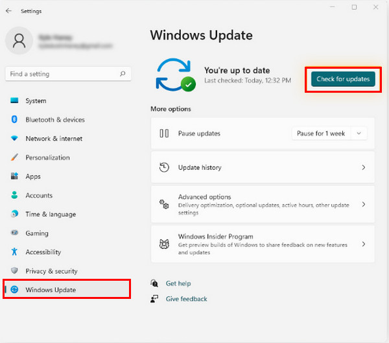Click the Pause updates pause icon
The image size is (389, 343).
pyautogui.click(x=164, y=134)
